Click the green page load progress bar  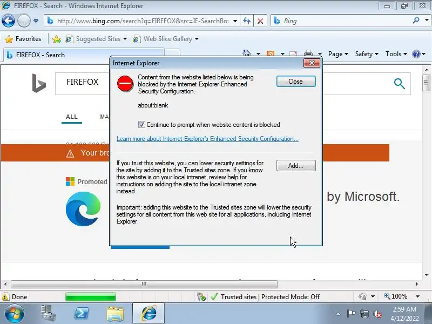coord(91,296)
